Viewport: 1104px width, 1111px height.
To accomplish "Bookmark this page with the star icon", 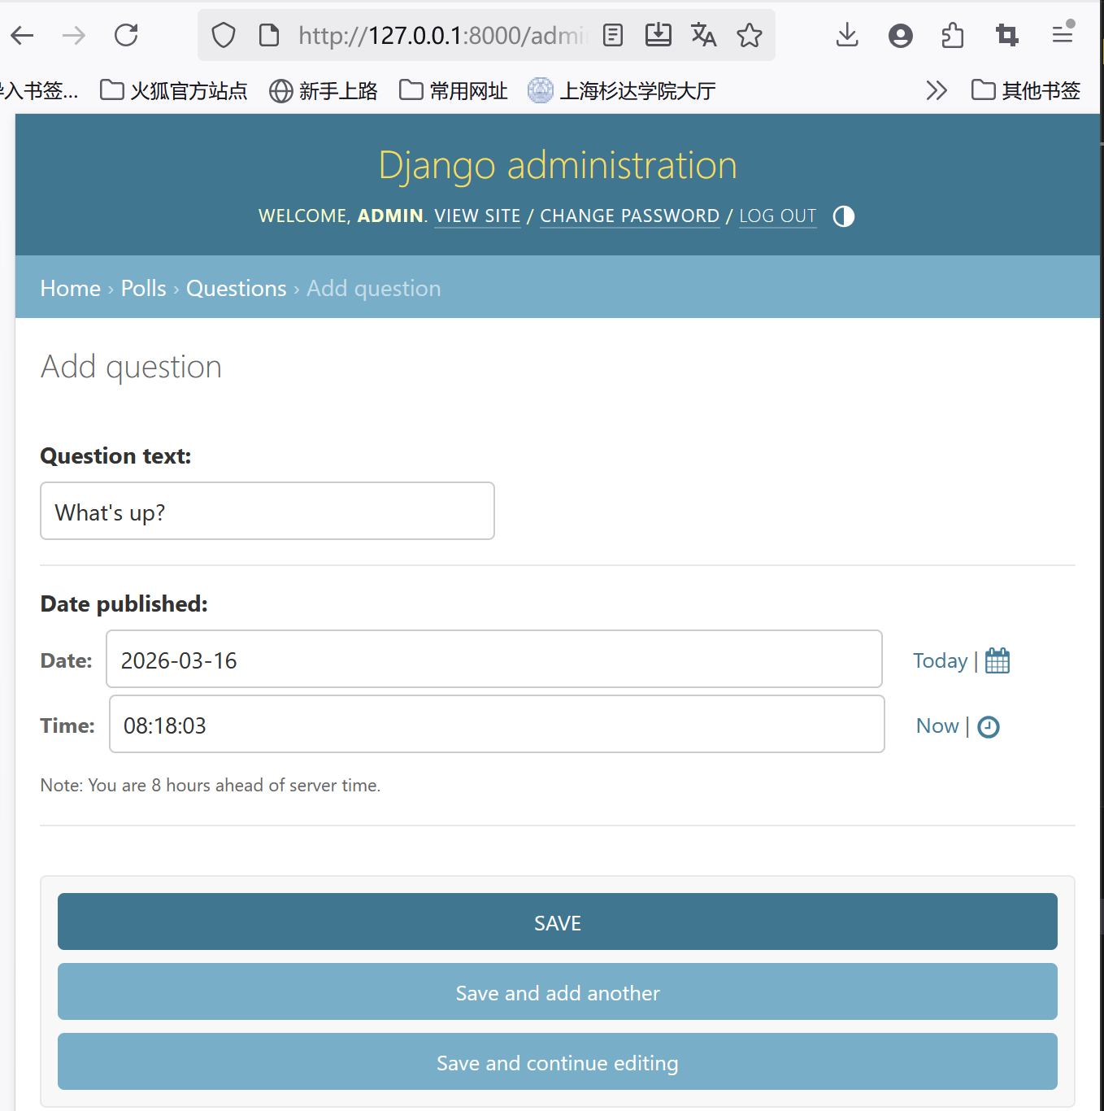I will coord(750,35).
